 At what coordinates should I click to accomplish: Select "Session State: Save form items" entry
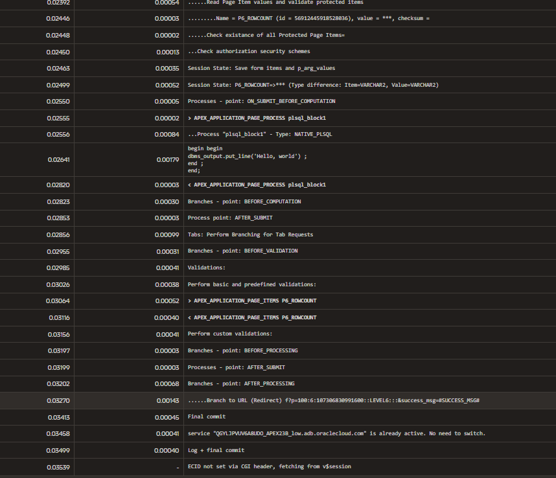pyautogui.click(x=261, y=68)
